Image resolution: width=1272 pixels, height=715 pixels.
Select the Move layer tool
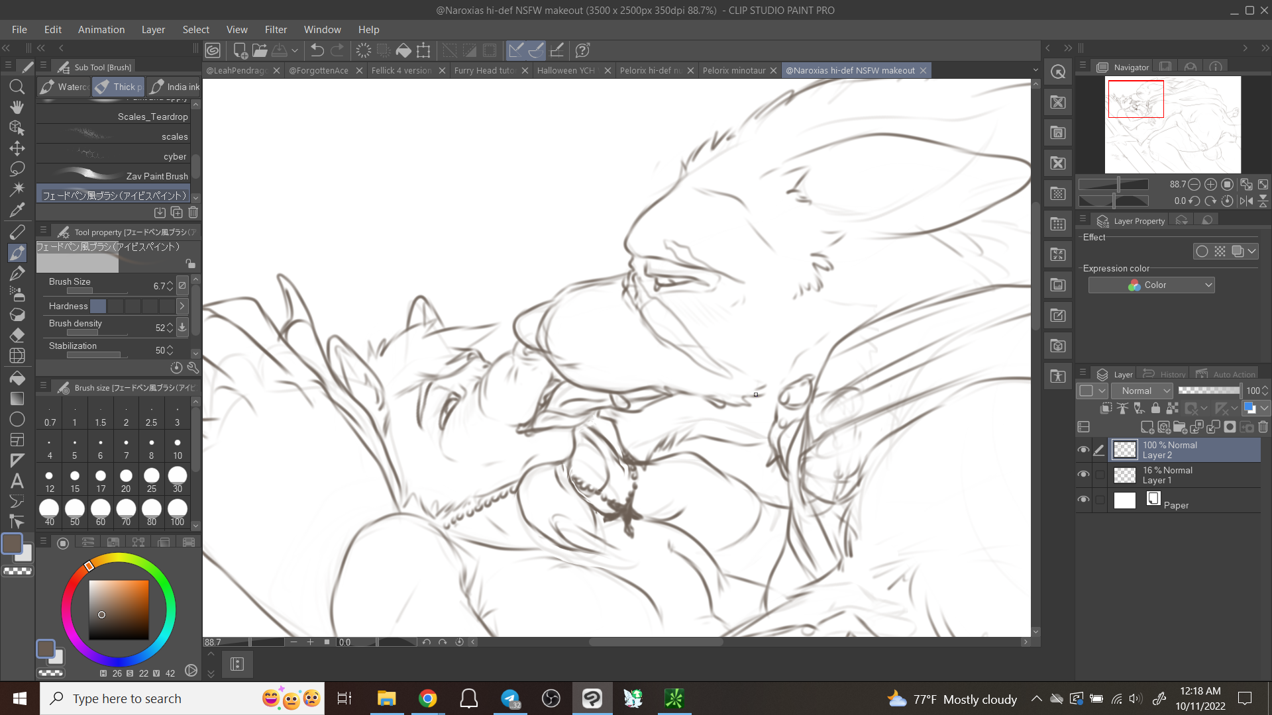tap(17, 148)
